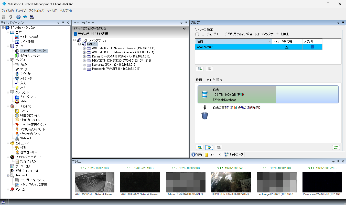Open アクセスコントロール in site navigation
Screen dimensions: 346x205
pos(27,171)
